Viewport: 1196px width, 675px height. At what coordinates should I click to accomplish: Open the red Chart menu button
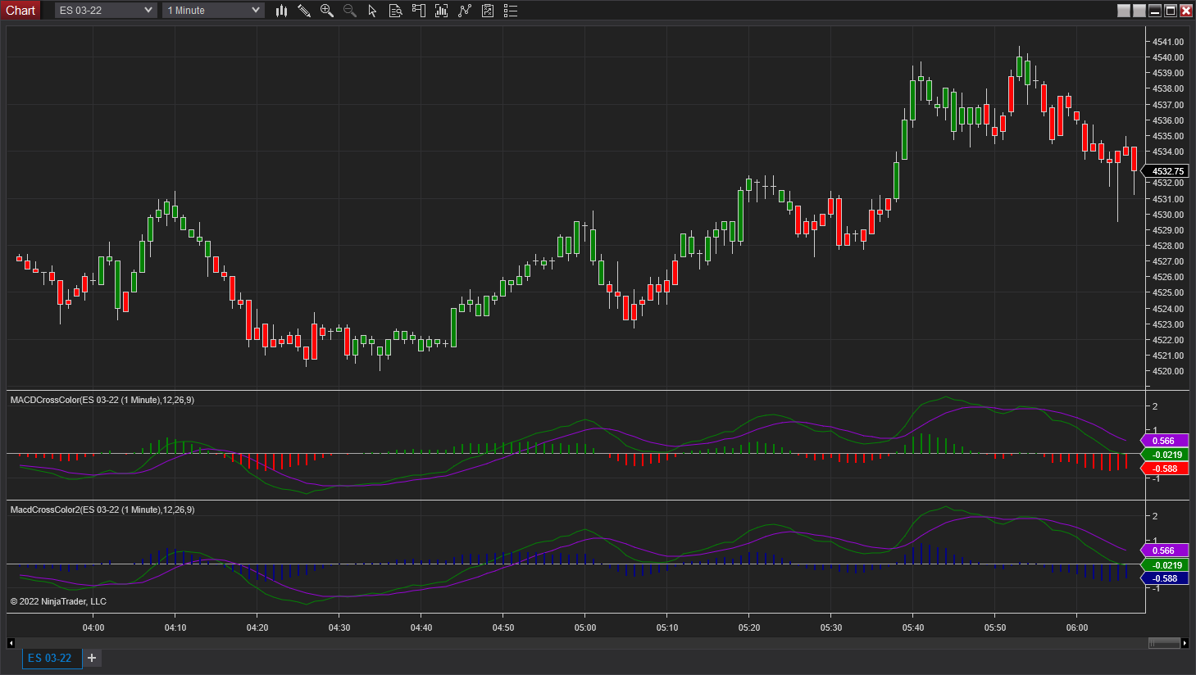pyautogui.click(x=20, y=11)
